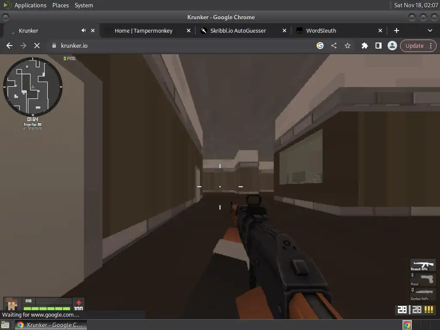Click the applications menu logo icon
The height and width of the screenshot is (330, 440).
tap(7, 5)
